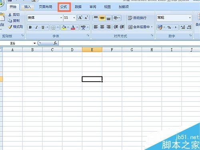Viewport: 200px width, 150px height.
Task: Open the Name Box dropdown arrow
Action: point(35,43)
